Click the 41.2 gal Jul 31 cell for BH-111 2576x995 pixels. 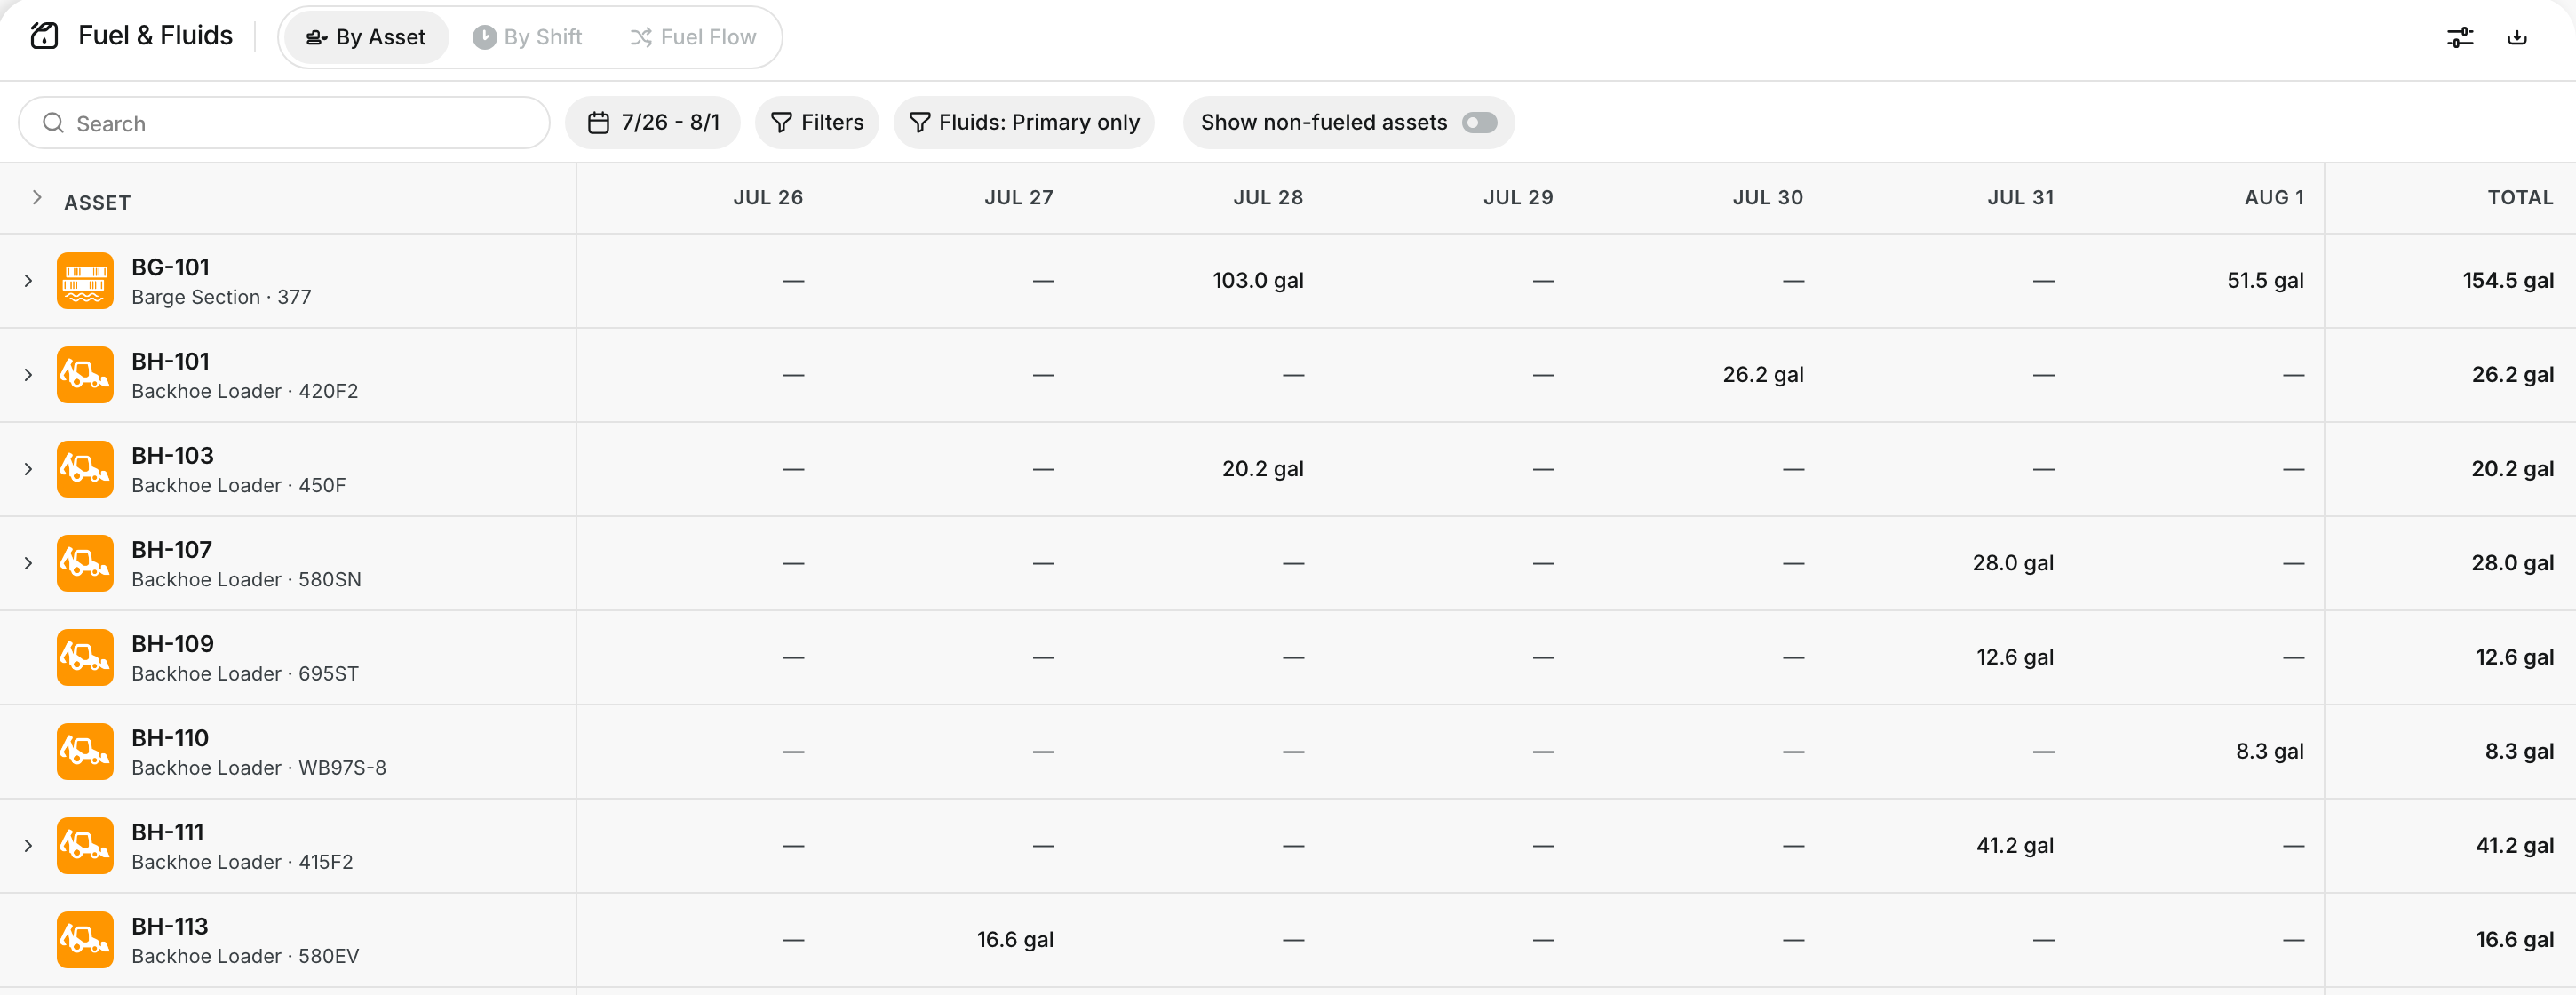2015,845
